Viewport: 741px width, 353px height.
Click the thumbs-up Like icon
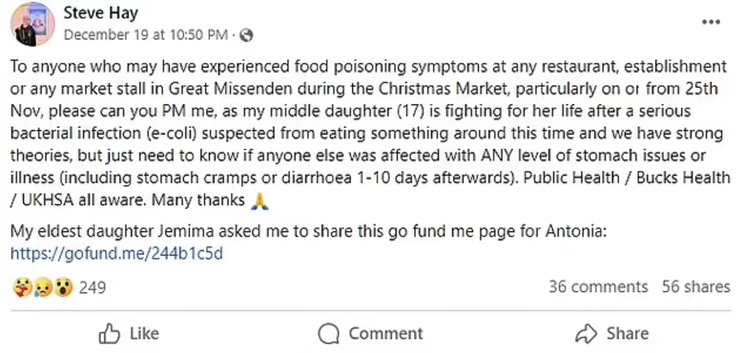click(x=109, y=333)
